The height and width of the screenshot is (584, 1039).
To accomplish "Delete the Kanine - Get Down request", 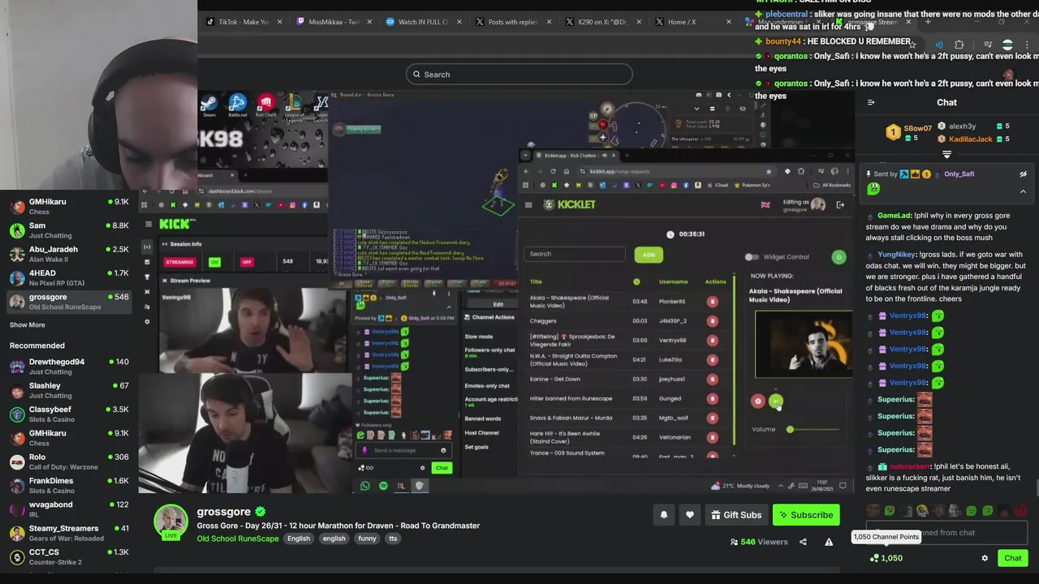I will point(712,379).
